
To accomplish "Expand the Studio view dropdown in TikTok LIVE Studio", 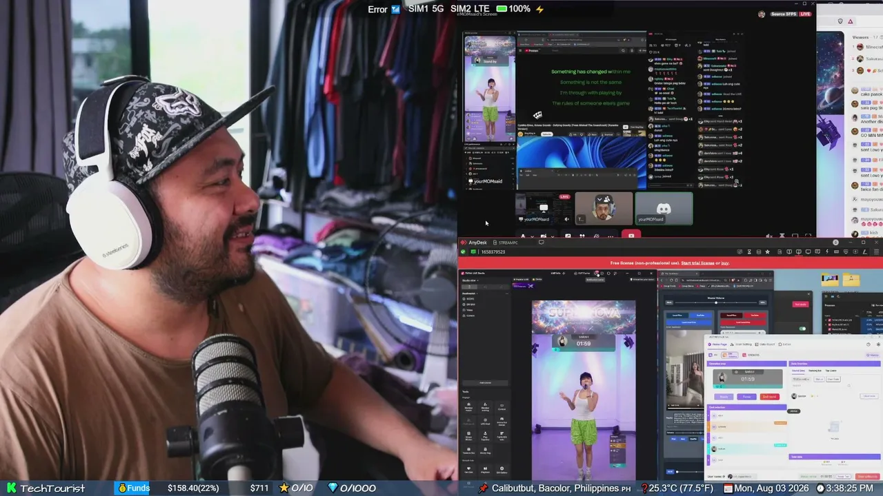I will point(472,280).
